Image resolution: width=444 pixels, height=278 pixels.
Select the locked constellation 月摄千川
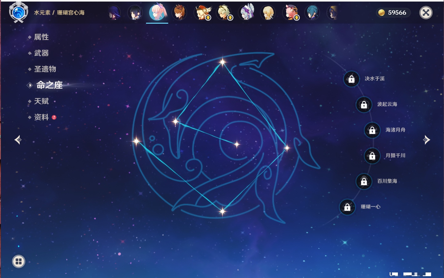pyautogui.click(x=372, y=156)
